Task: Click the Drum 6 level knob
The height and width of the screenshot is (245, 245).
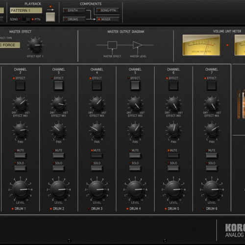Action: point(212,189)
